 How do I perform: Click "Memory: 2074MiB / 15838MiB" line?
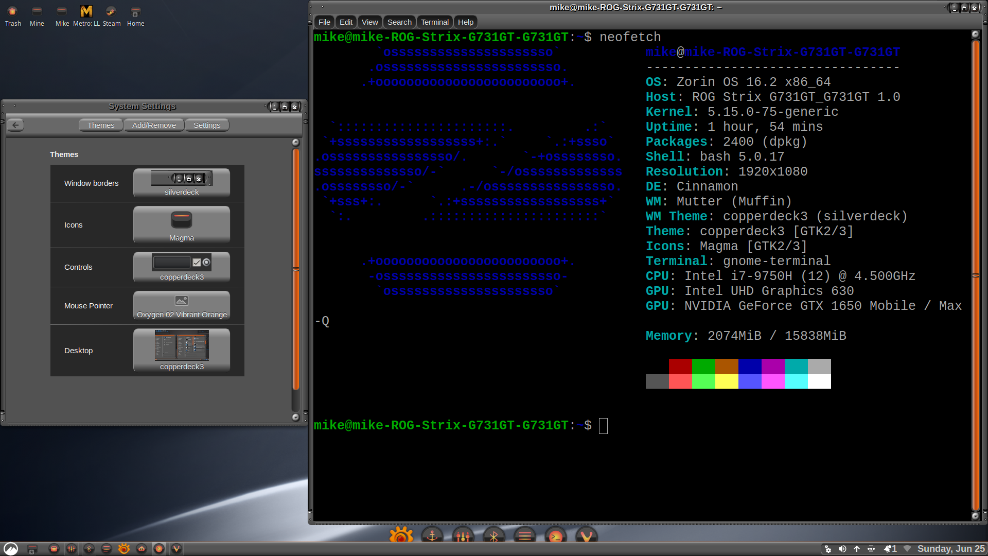click(746, 336)
